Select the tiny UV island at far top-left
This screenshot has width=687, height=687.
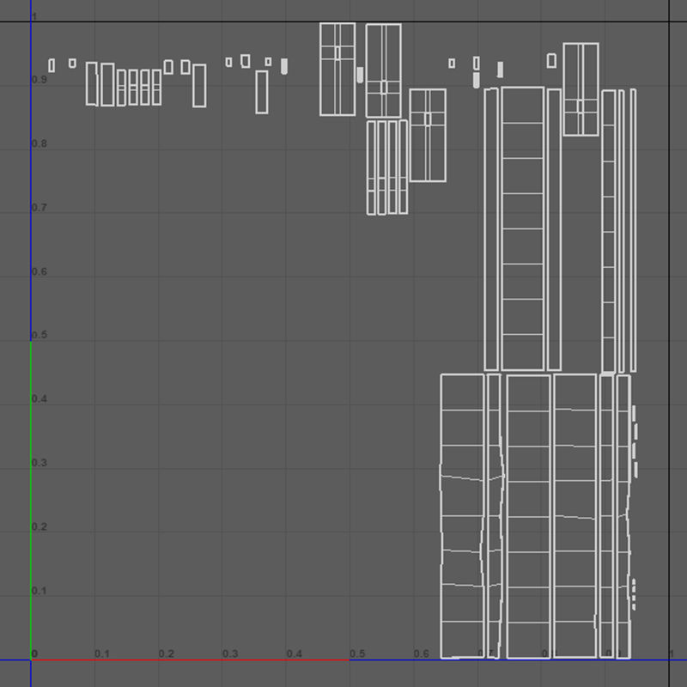pos(52,65)
